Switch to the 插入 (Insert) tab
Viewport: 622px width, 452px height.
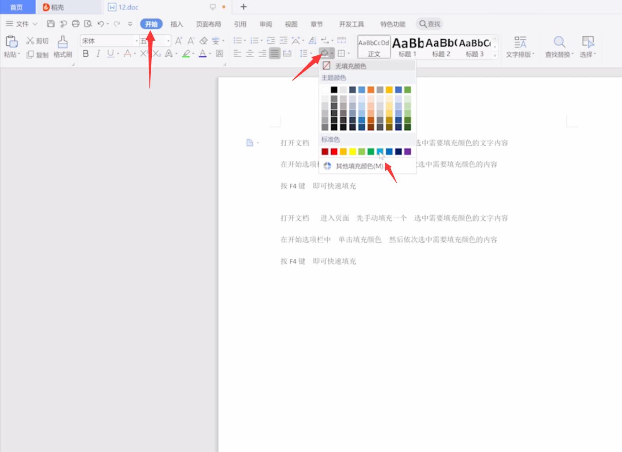[x=176, y=24]
